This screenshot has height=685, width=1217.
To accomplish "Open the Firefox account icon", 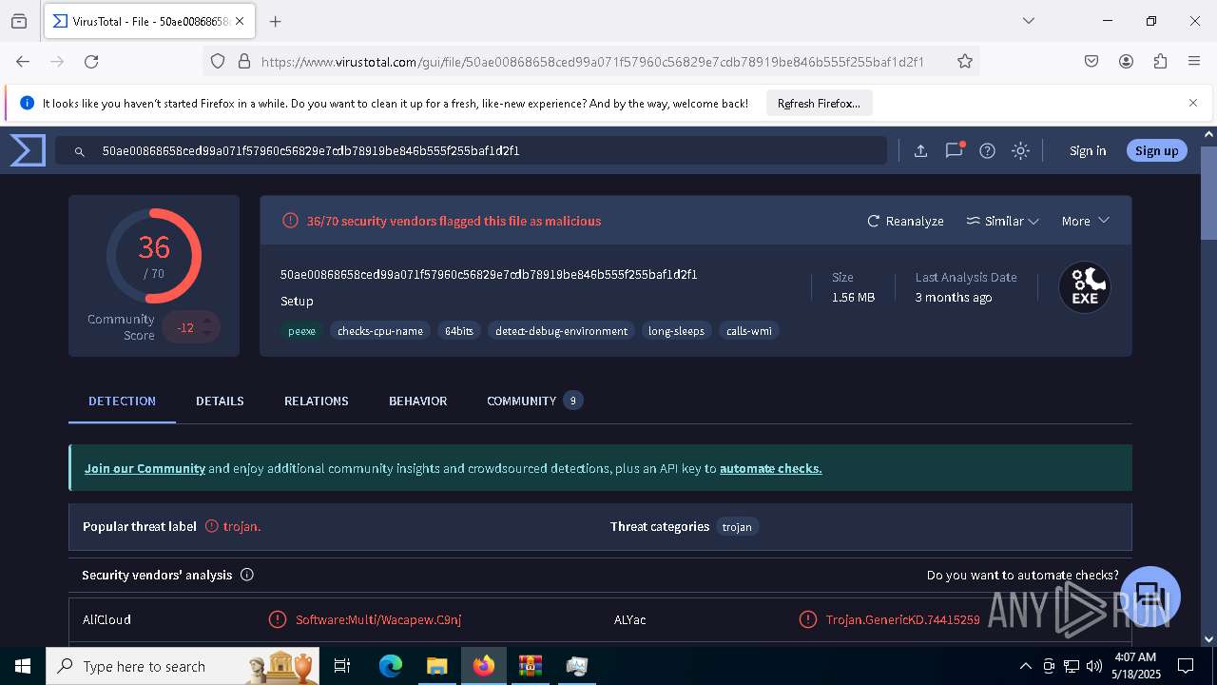I will click(1126, 61).
